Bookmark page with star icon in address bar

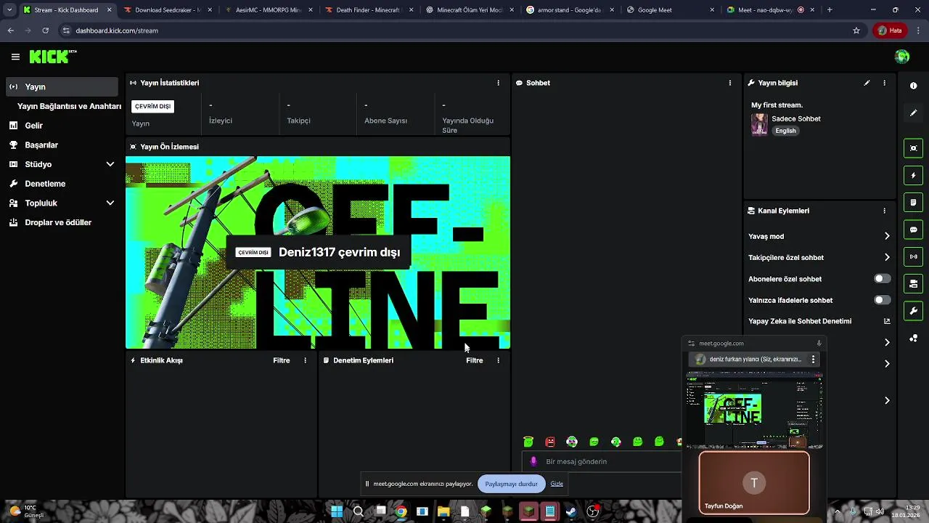point(856,31)
